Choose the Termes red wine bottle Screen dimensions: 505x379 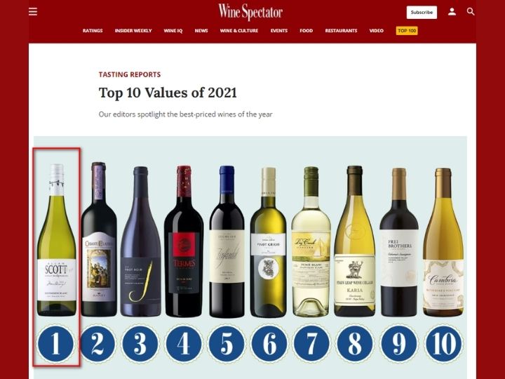tap(184, 241)
